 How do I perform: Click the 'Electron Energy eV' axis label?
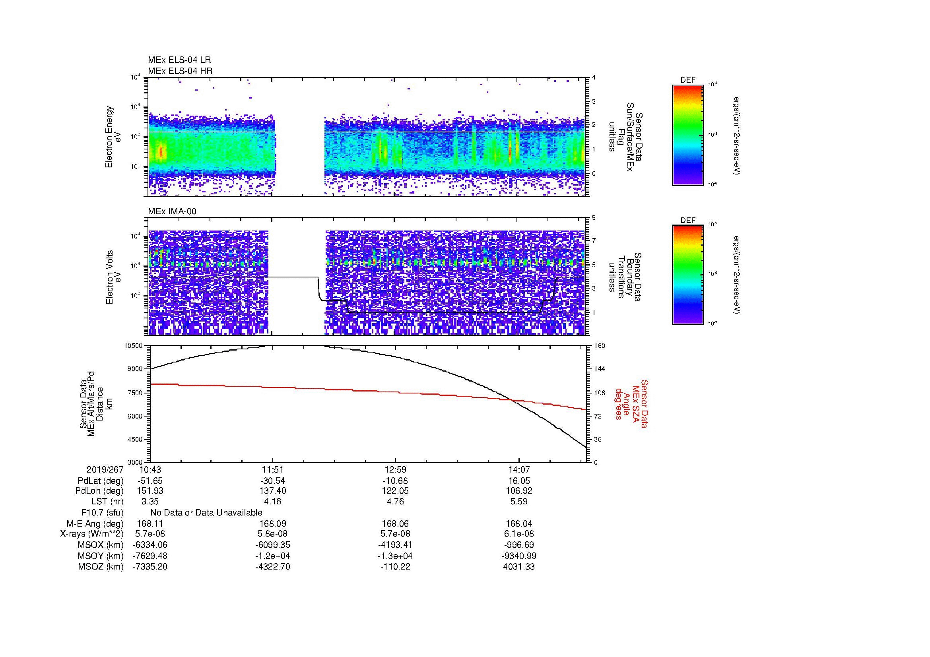pos(113,137)
